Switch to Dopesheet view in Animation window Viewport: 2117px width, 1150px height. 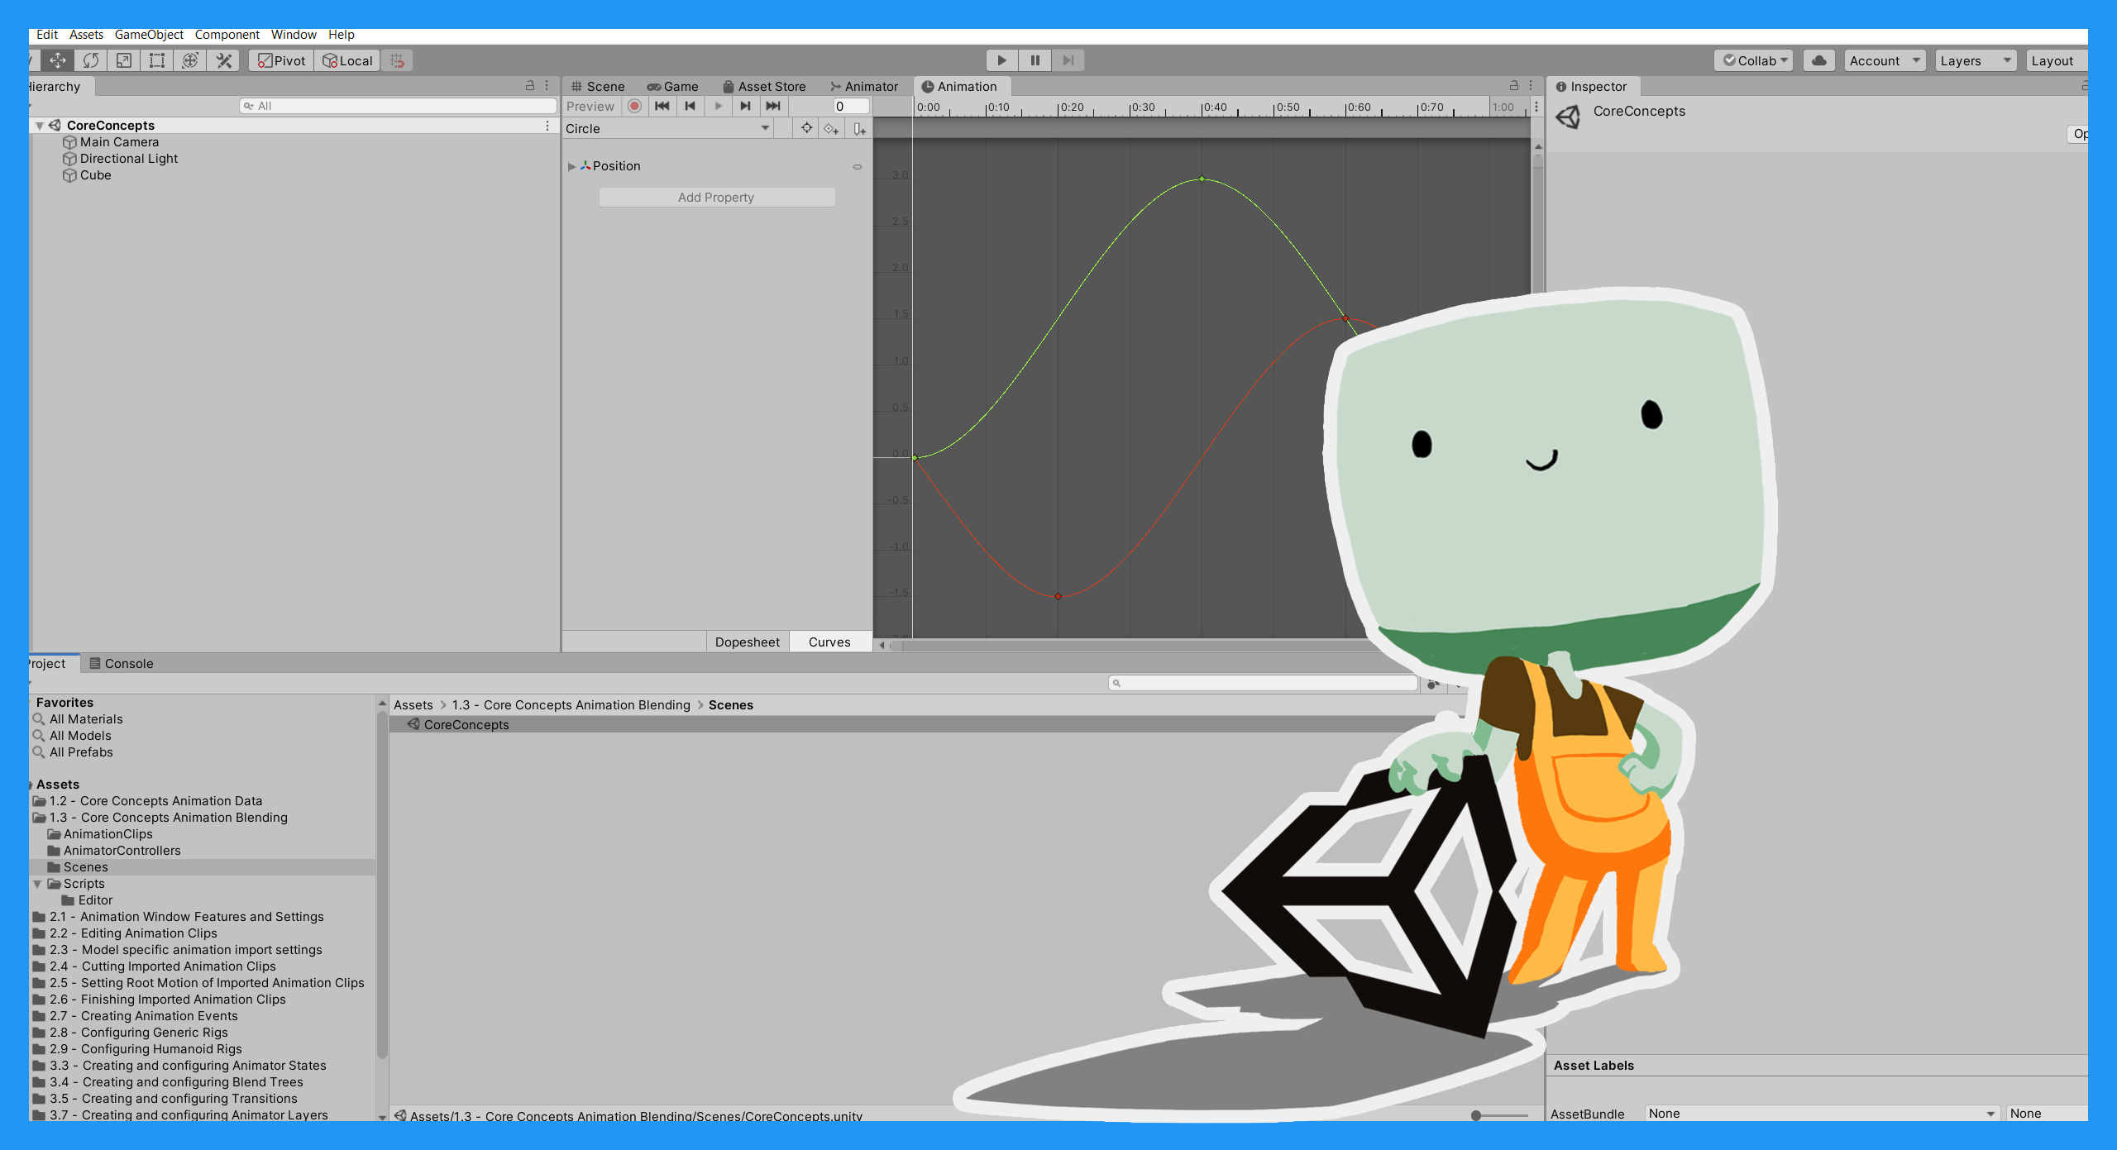[x=748, y=643]
